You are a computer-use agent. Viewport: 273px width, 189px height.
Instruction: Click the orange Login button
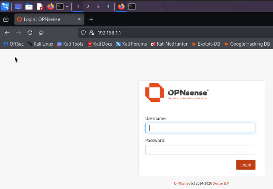pos(246,165)
